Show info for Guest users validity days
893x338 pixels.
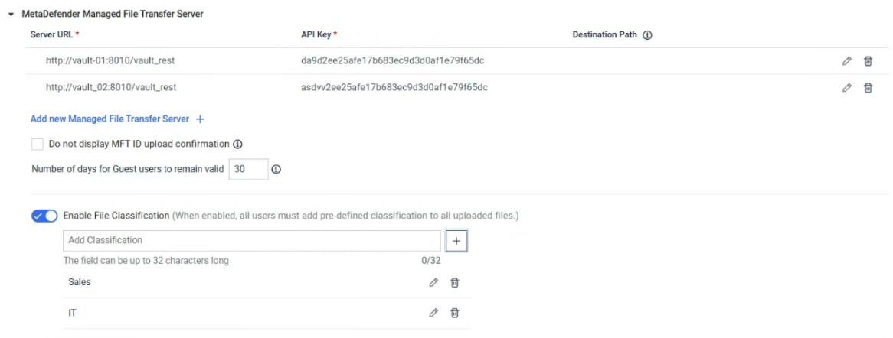point(275,170)
